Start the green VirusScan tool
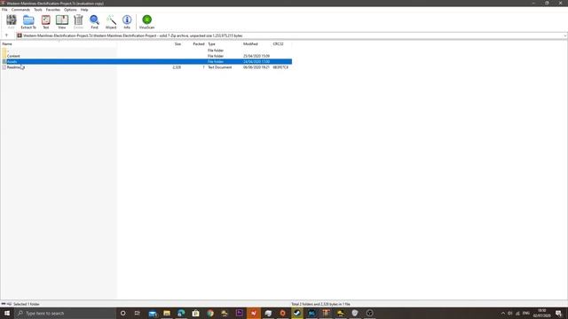 pyautogui.click(x=146, y=21)
